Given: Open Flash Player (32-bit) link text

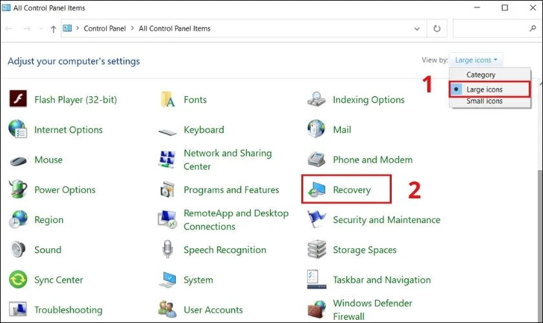Looking at the screenshot, I should [76, 99].
